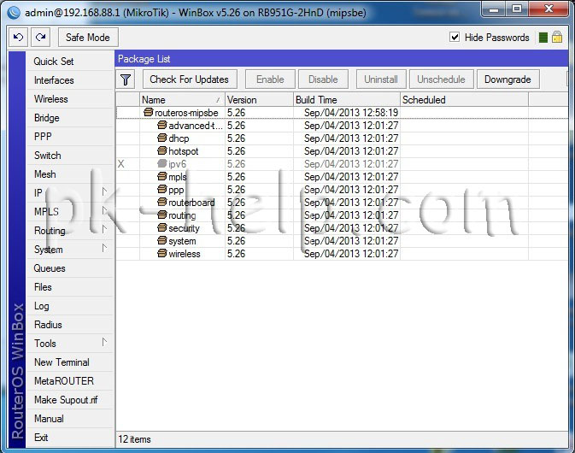
Task: Open the package list filter funnel
Action: tap(126, 79)
